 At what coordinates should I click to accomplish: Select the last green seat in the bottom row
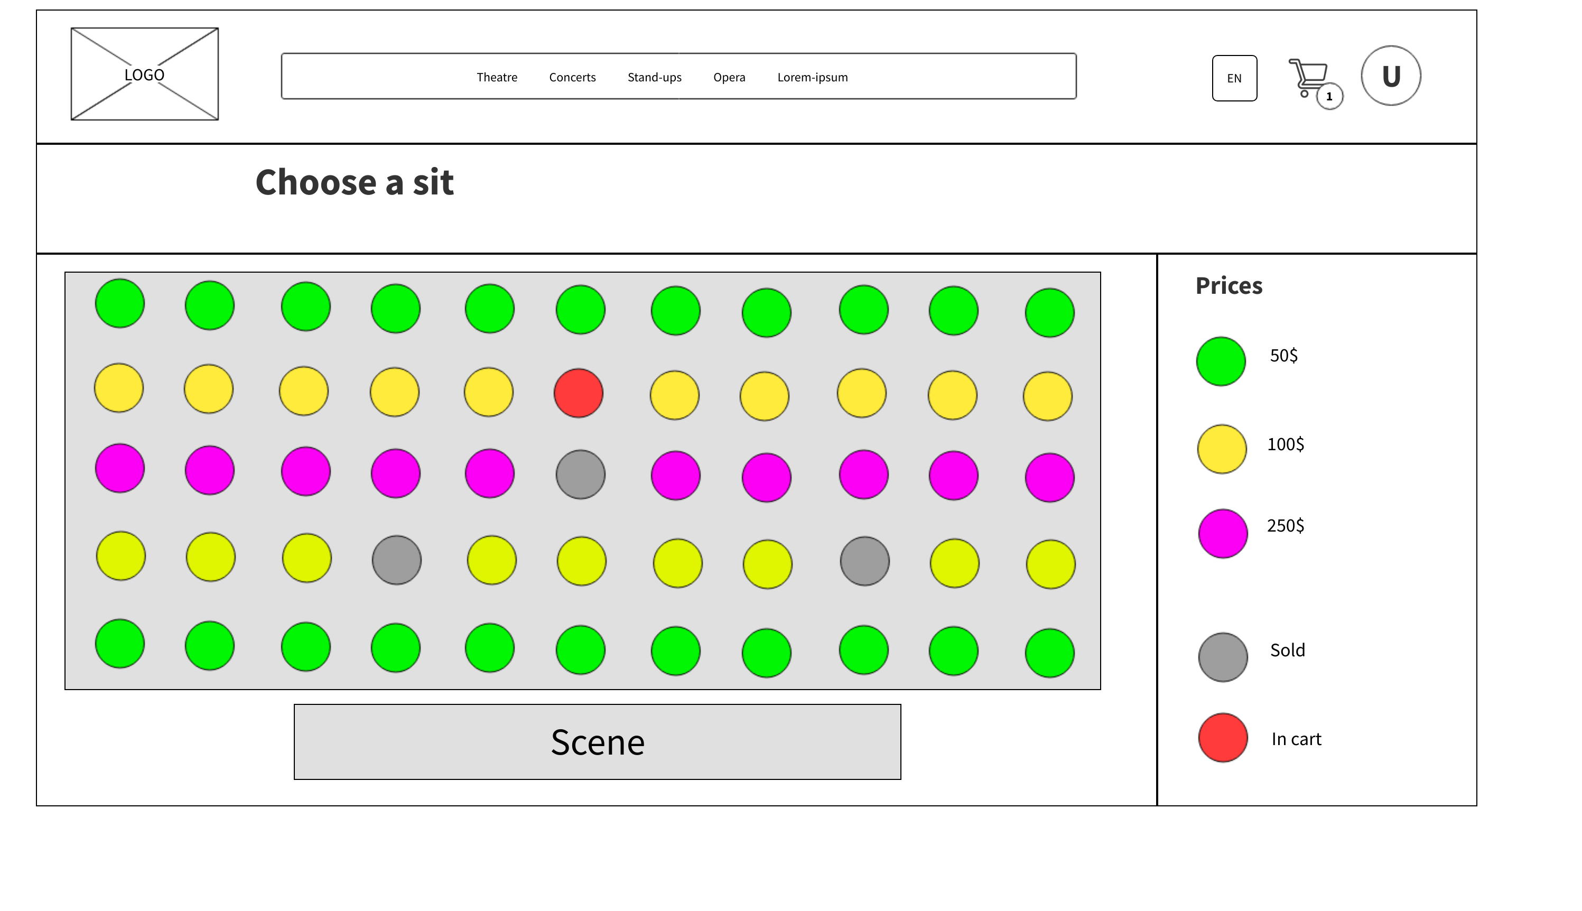click(x=1050, y=653)
